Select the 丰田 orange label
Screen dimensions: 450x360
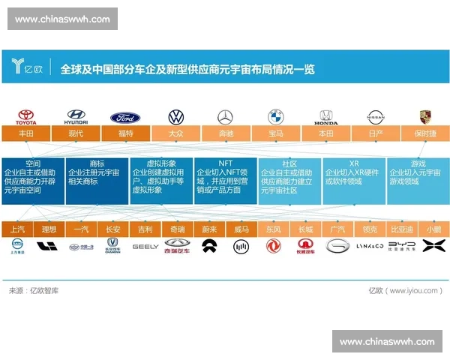[x=26, y=133]
